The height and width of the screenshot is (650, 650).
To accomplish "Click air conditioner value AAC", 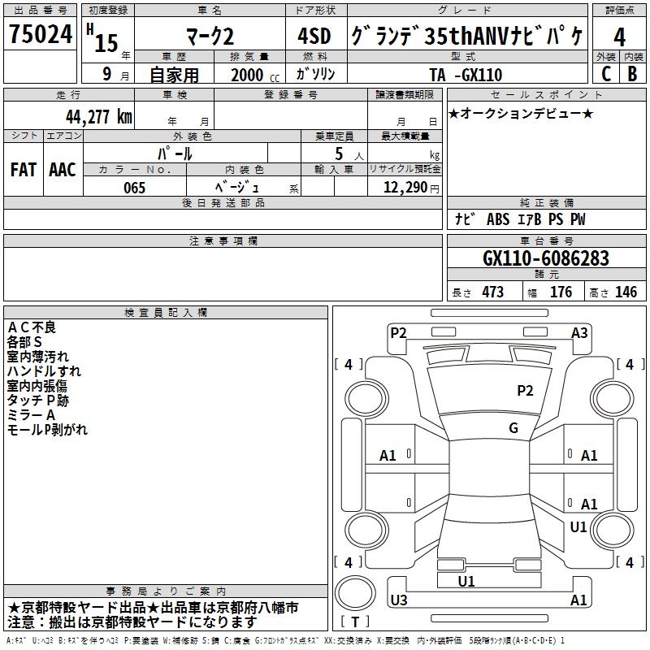I will [x=63, y=170].
